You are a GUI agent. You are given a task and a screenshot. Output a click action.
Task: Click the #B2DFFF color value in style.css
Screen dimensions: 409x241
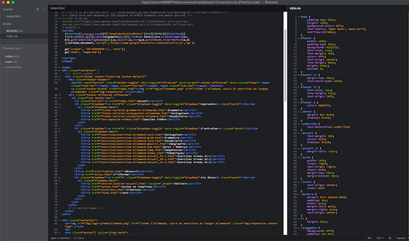tap(324, 106)
